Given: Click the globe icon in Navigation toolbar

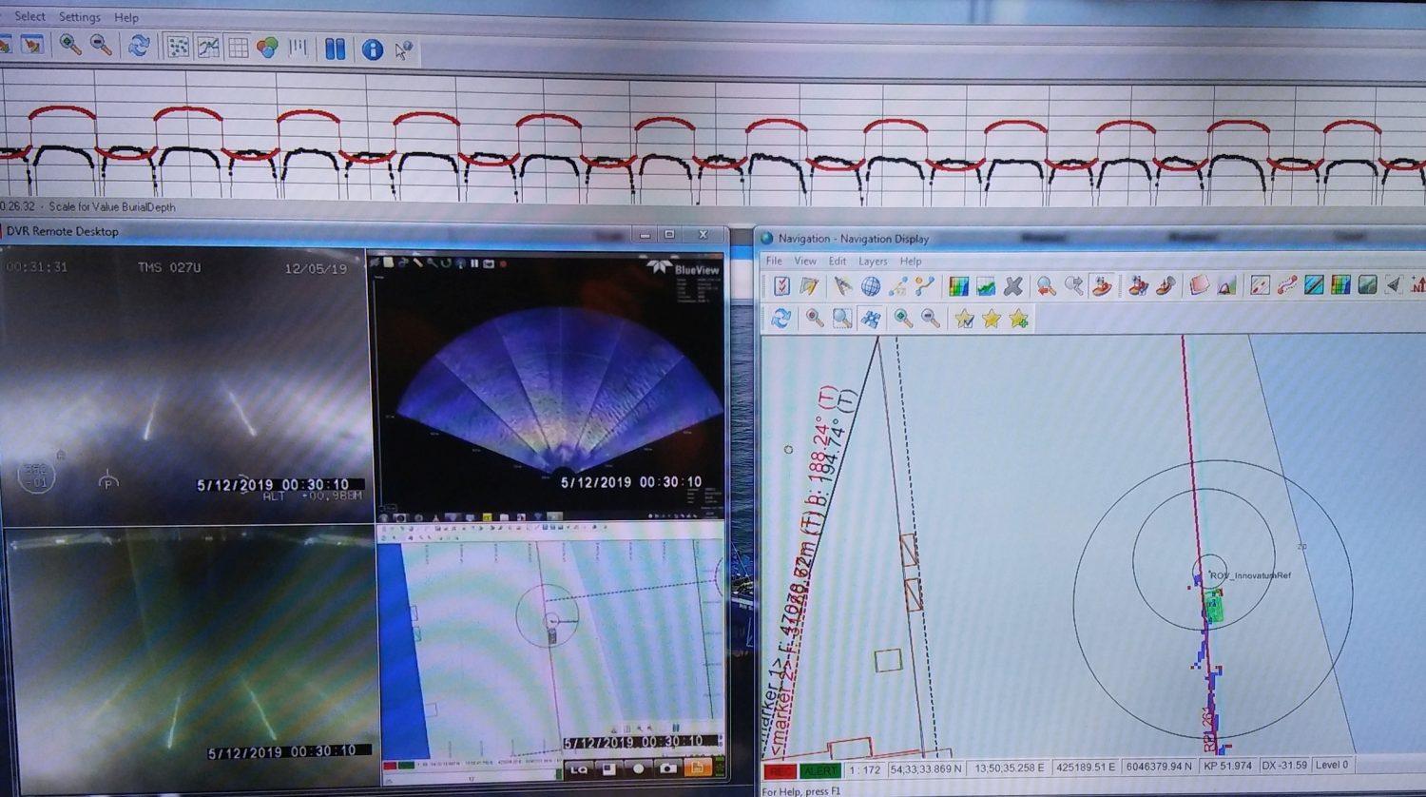Looking at the screenshot, I should click(870, 285).
